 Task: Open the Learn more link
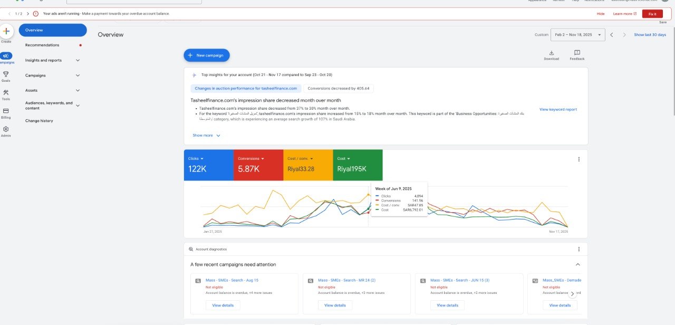tap(625, 14)
